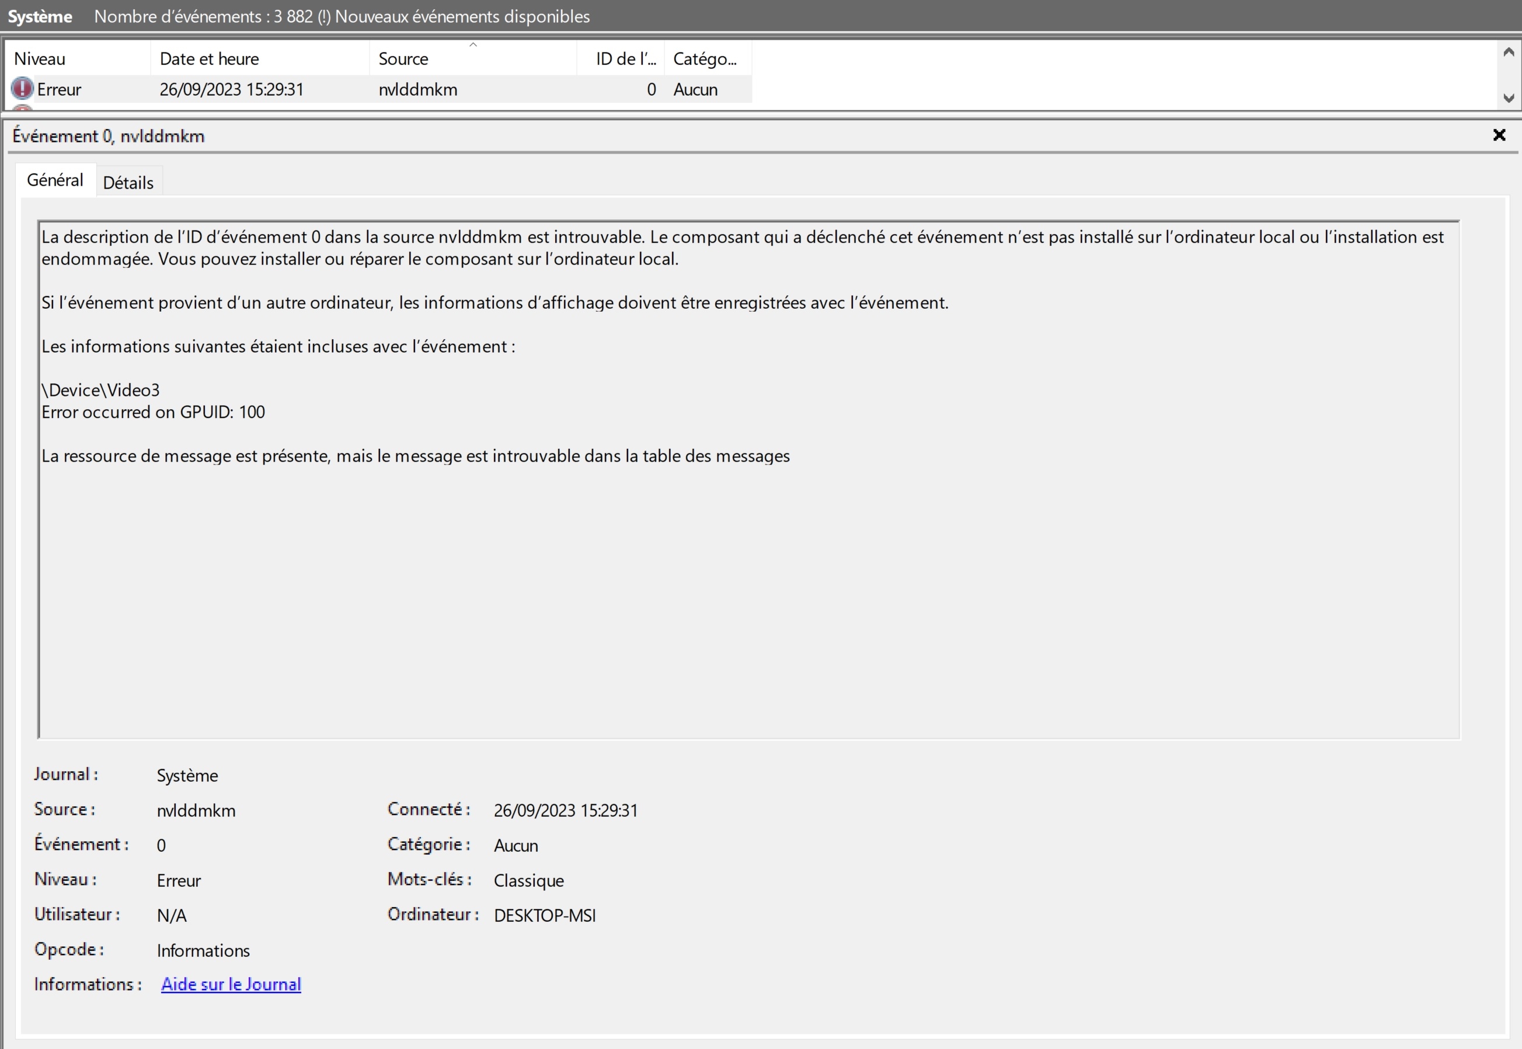Open the Détails tab

coord(128,183)
